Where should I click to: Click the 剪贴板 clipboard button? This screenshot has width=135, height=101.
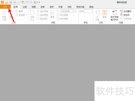point(20,15)
